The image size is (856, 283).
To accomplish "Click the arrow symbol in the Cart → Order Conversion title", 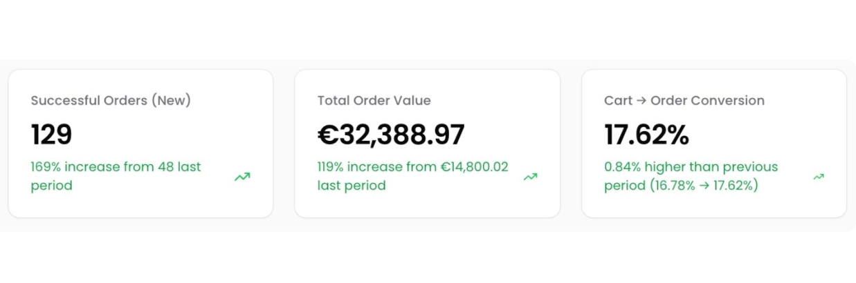I will pyautogui.click(x=641, y=101).
